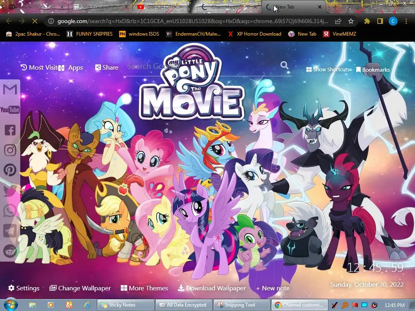Open the EndermanCH/Malw... bookmark

(x=193, y=34)
